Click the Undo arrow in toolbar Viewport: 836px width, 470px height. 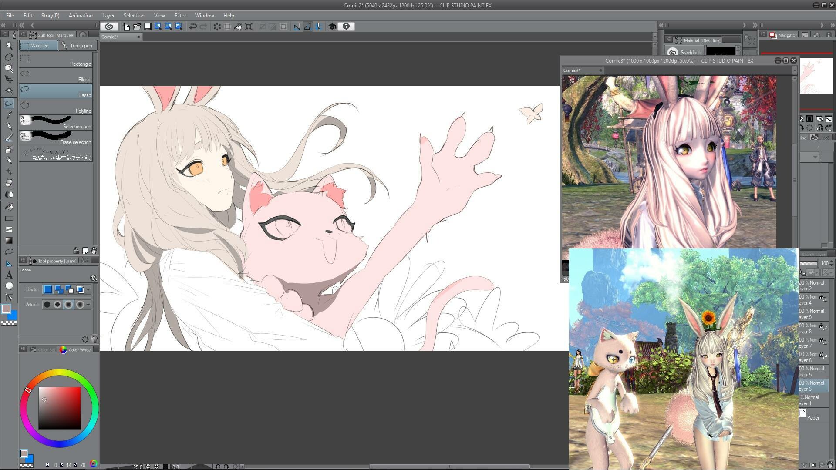192,27
